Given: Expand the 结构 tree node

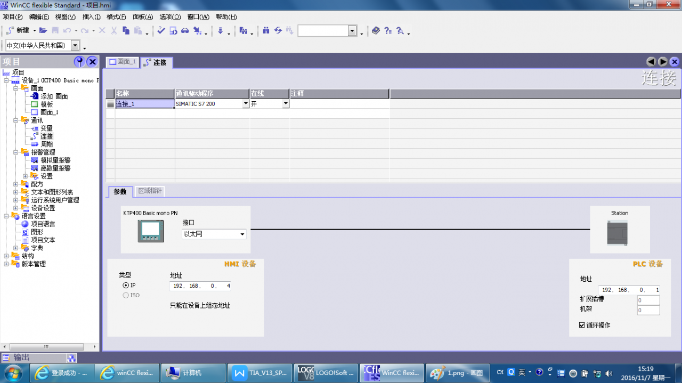Looking at the screenshot, I should point(6,256).
